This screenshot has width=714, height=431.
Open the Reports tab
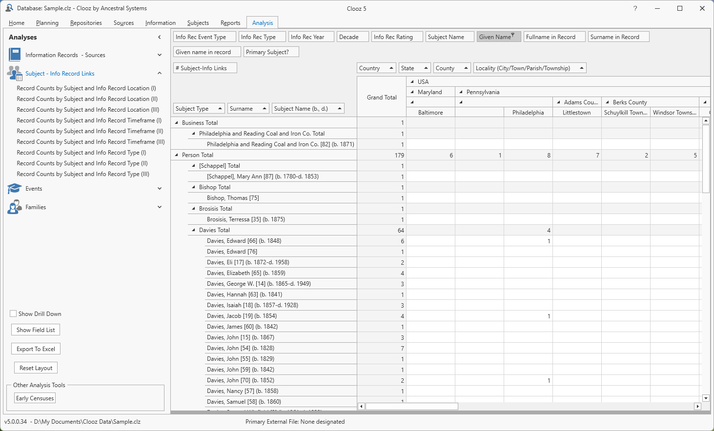tap(230, 23)
